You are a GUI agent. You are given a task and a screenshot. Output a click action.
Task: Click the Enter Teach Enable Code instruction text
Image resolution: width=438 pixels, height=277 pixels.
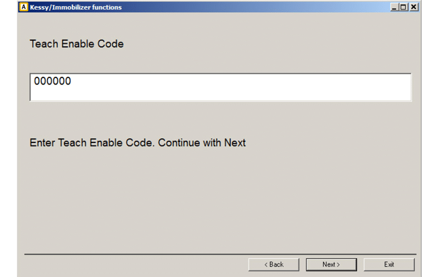click(138, 143)
